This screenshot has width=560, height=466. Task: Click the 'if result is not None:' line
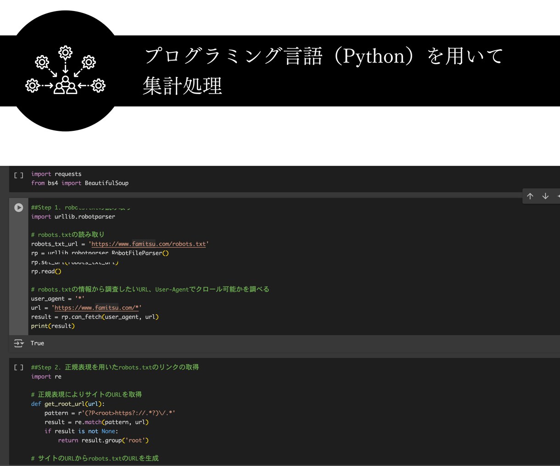pos(81,431)
